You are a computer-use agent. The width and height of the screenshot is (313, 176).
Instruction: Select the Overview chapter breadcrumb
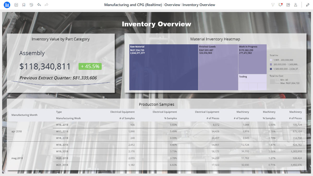(x=172, y=5)
